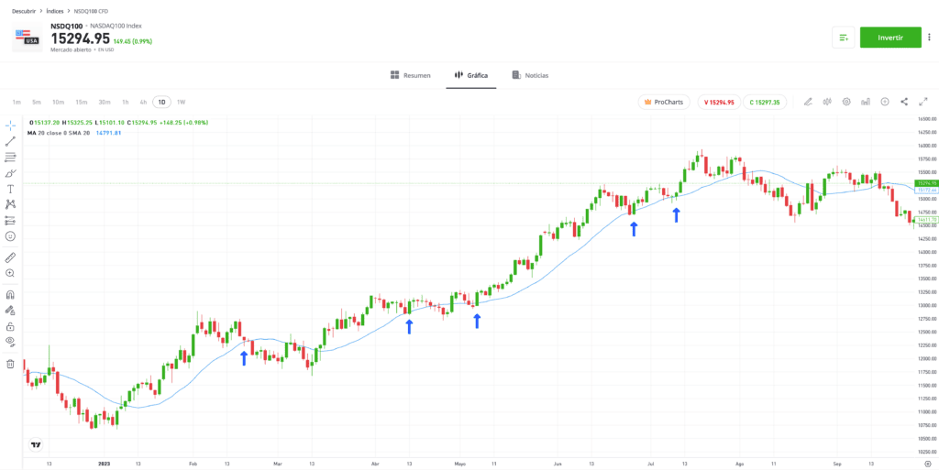Open the watchlist add menu button
The image size is (939, 470).
[x=844, y=38]
